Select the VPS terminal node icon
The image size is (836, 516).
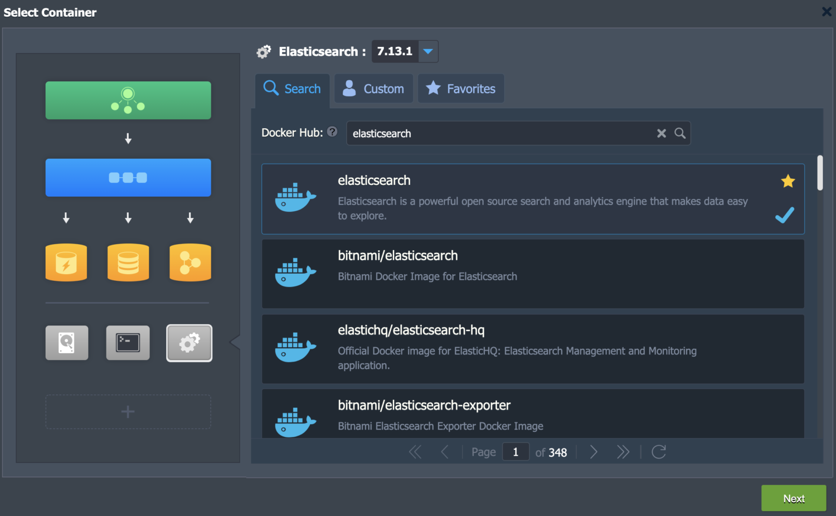click(x=128, y=343)
